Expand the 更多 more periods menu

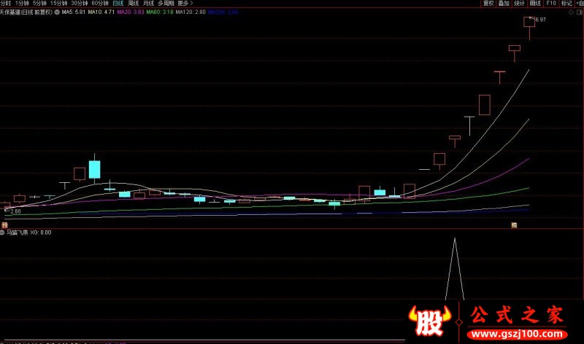(185, 4)
